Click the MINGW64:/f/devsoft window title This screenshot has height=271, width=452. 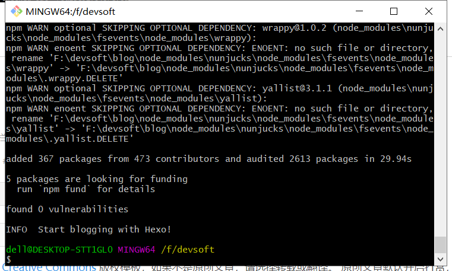click(70, 11)
